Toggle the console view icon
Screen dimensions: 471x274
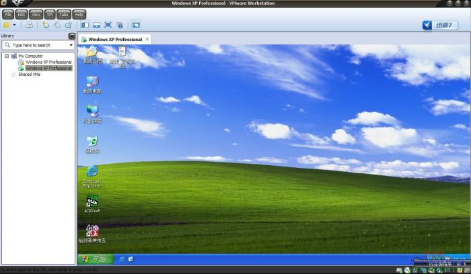[x=136, y=25]
